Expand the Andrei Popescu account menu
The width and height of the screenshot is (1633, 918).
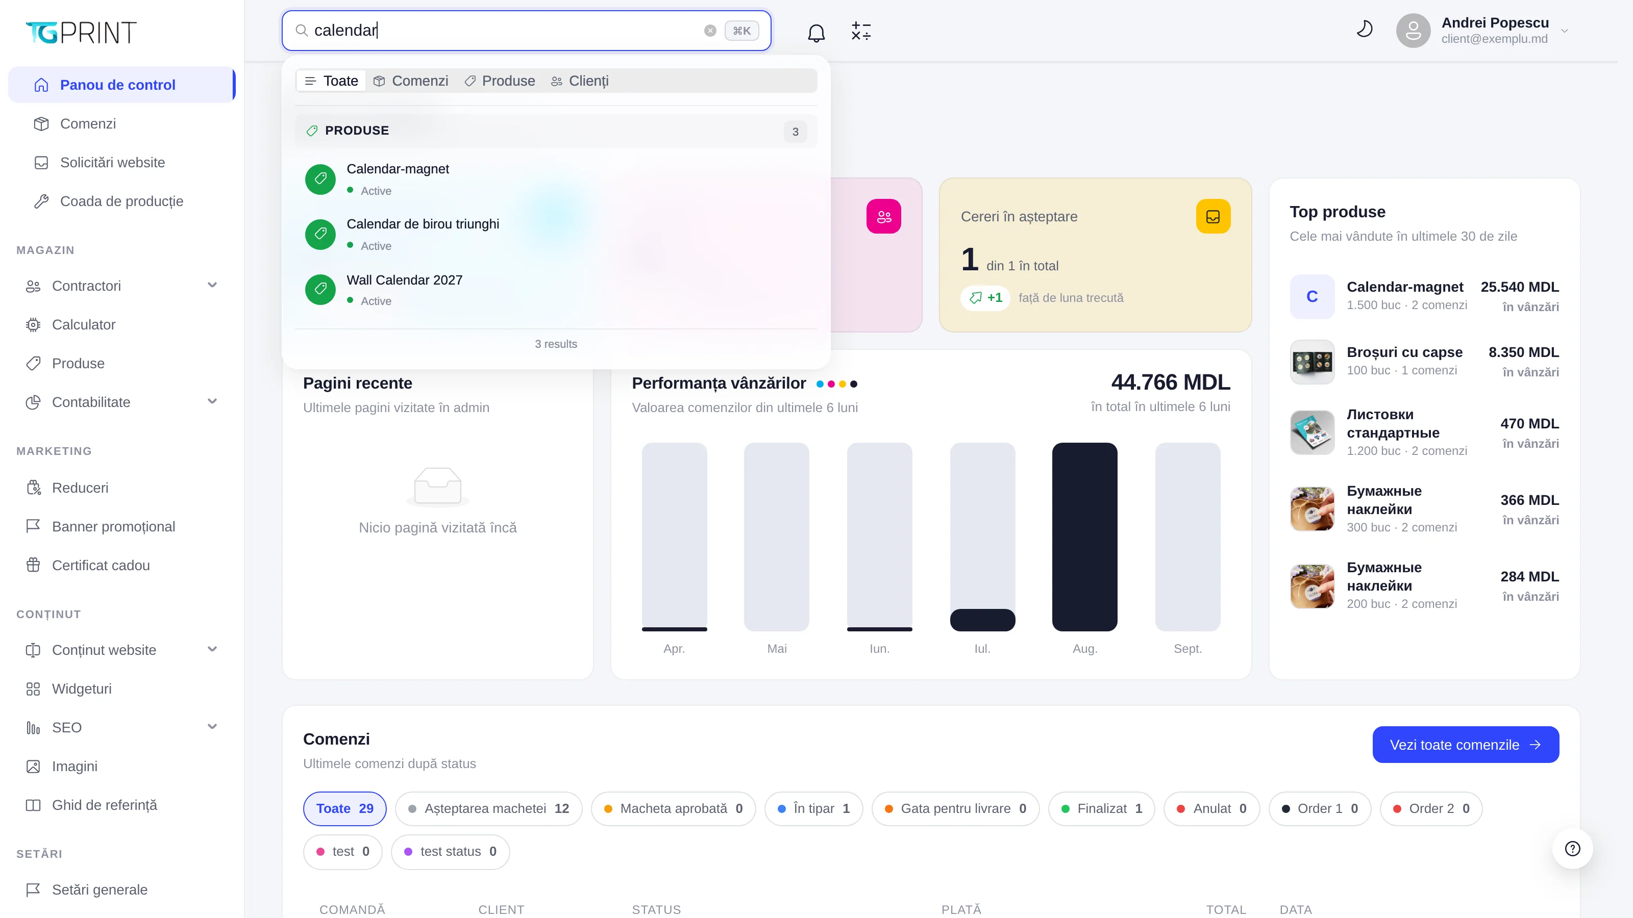coord(1564,31)
